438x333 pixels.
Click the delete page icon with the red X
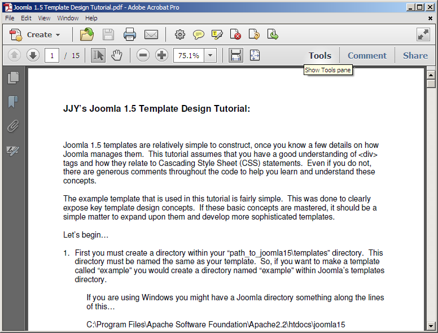pos(235,34)
